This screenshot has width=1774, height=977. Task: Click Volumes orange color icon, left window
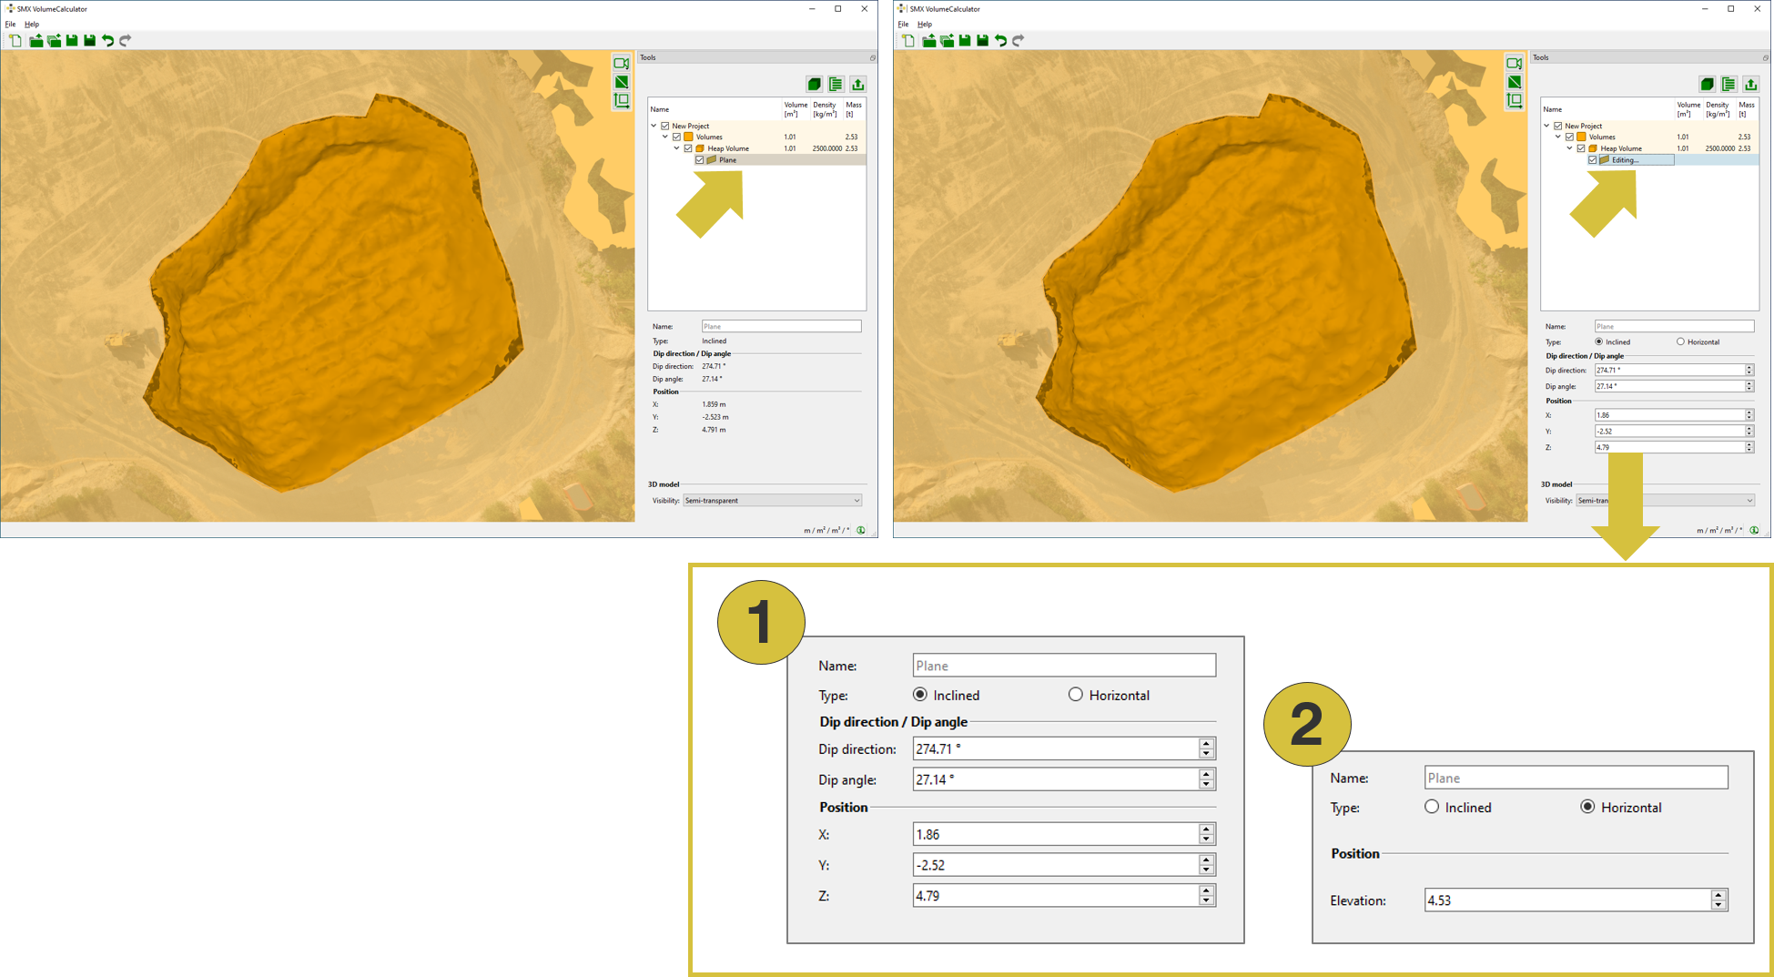(688, 137)
